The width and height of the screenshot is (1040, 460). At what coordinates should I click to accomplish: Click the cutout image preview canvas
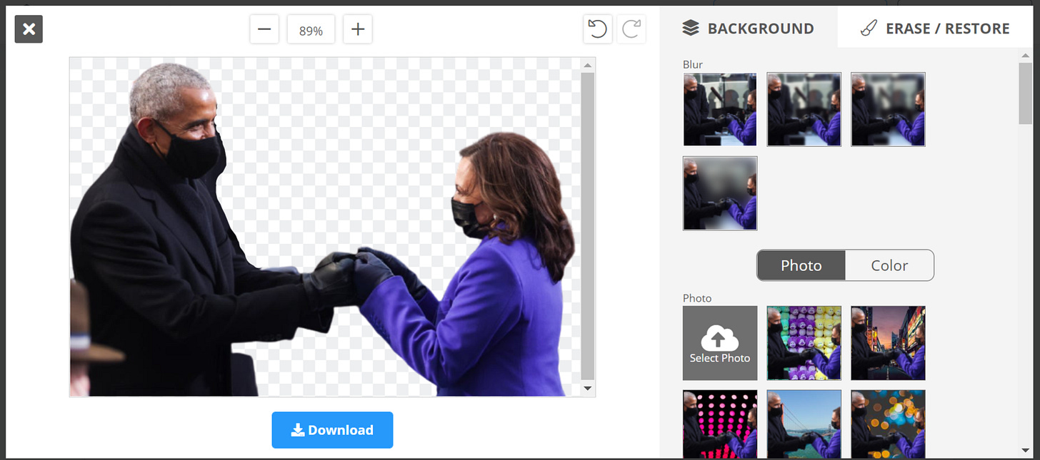[x=325, y=227]
